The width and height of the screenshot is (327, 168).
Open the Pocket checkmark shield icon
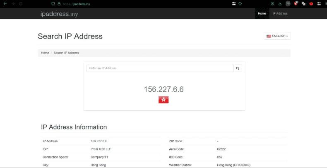(x=272, y=4)
